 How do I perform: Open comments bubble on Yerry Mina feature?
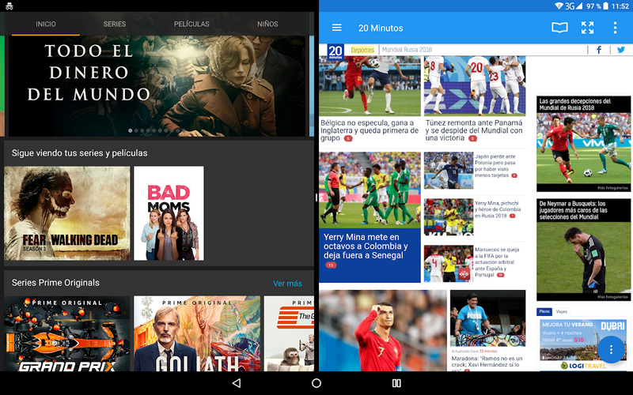[331, 265]
